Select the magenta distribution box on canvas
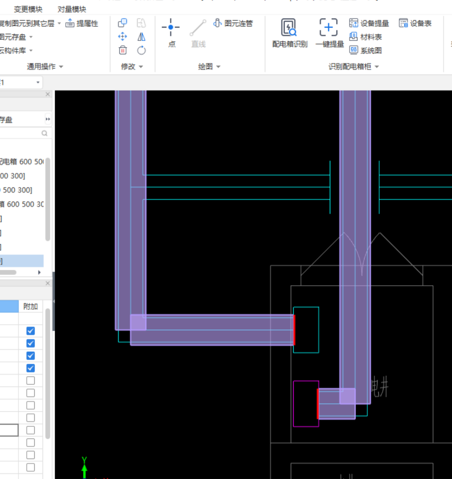This screenshot has height=479, width=452. click(x=306, y=404)
